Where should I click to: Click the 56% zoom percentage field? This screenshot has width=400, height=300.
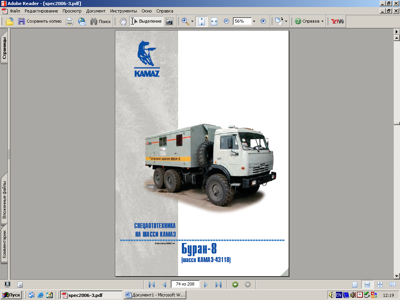tap(242, 21)
